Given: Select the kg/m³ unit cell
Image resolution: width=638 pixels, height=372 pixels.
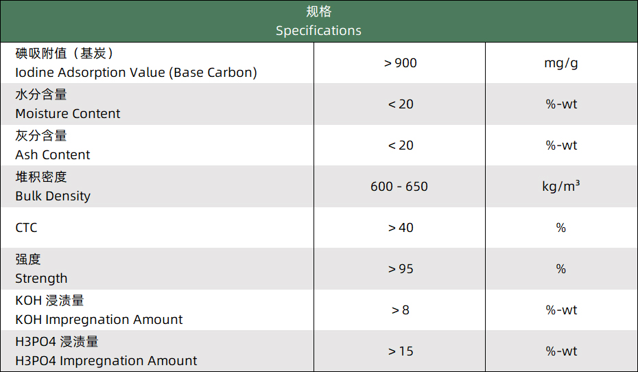Looking at the screenshot, I should click(560, 187).
